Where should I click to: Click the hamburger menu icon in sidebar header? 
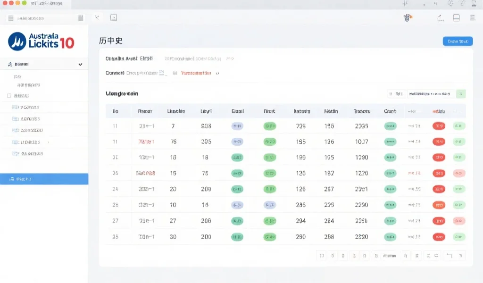click(10, 18)
